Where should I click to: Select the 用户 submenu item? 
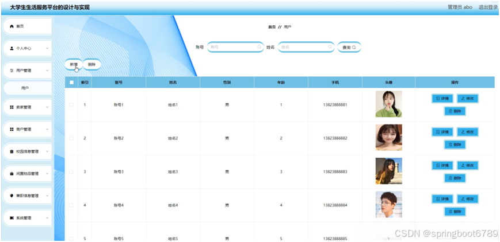click(x=28, y=88)
